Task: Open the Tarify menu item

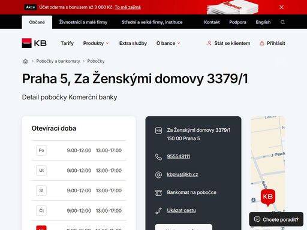Action: pyautogui.click(x=67, y=43)
